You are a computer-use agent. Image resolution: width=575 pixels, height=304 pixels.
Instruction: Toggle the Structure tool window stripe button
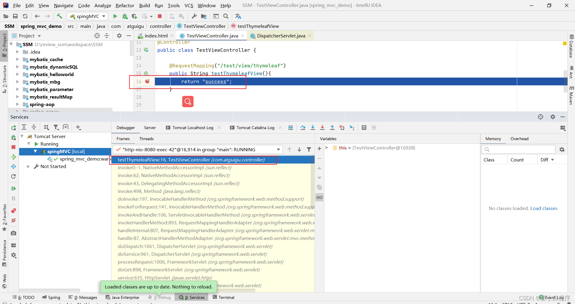4,79
